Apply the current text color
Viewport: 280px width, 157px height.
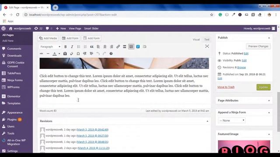click(55, 54)
